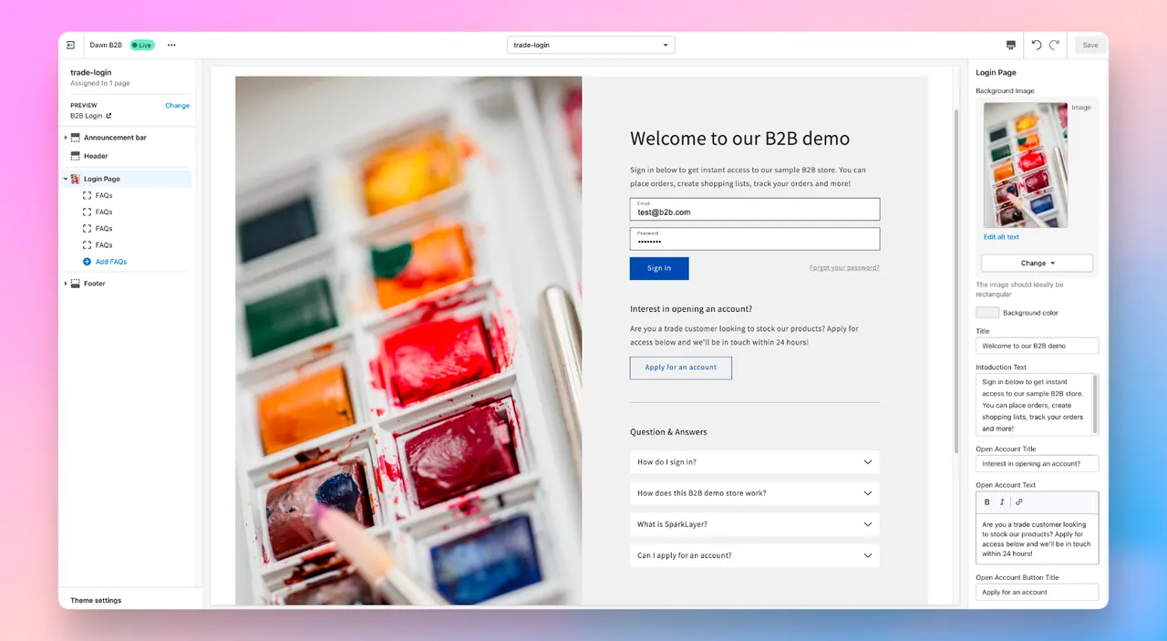The height and width of the screenshot is (641, 1167).
Task: Click the Header section icon in sidebar
Action: click(x=76, y=155)
